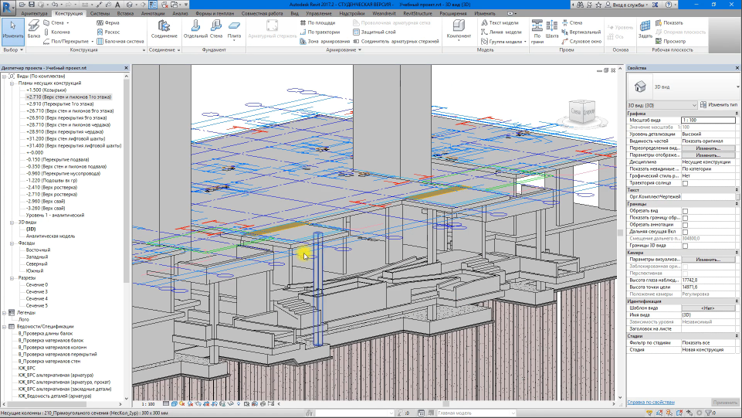
Task: Toggle the Траектория солнца checkbox
Action: click(685, 183)
